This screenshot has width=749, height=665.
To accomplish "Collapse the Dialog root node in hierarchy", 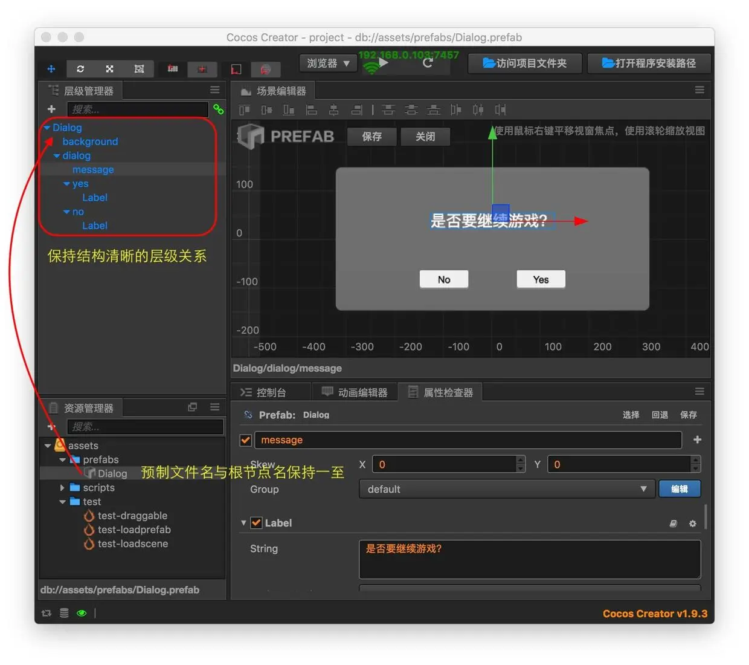I will [x=47, y=128].
